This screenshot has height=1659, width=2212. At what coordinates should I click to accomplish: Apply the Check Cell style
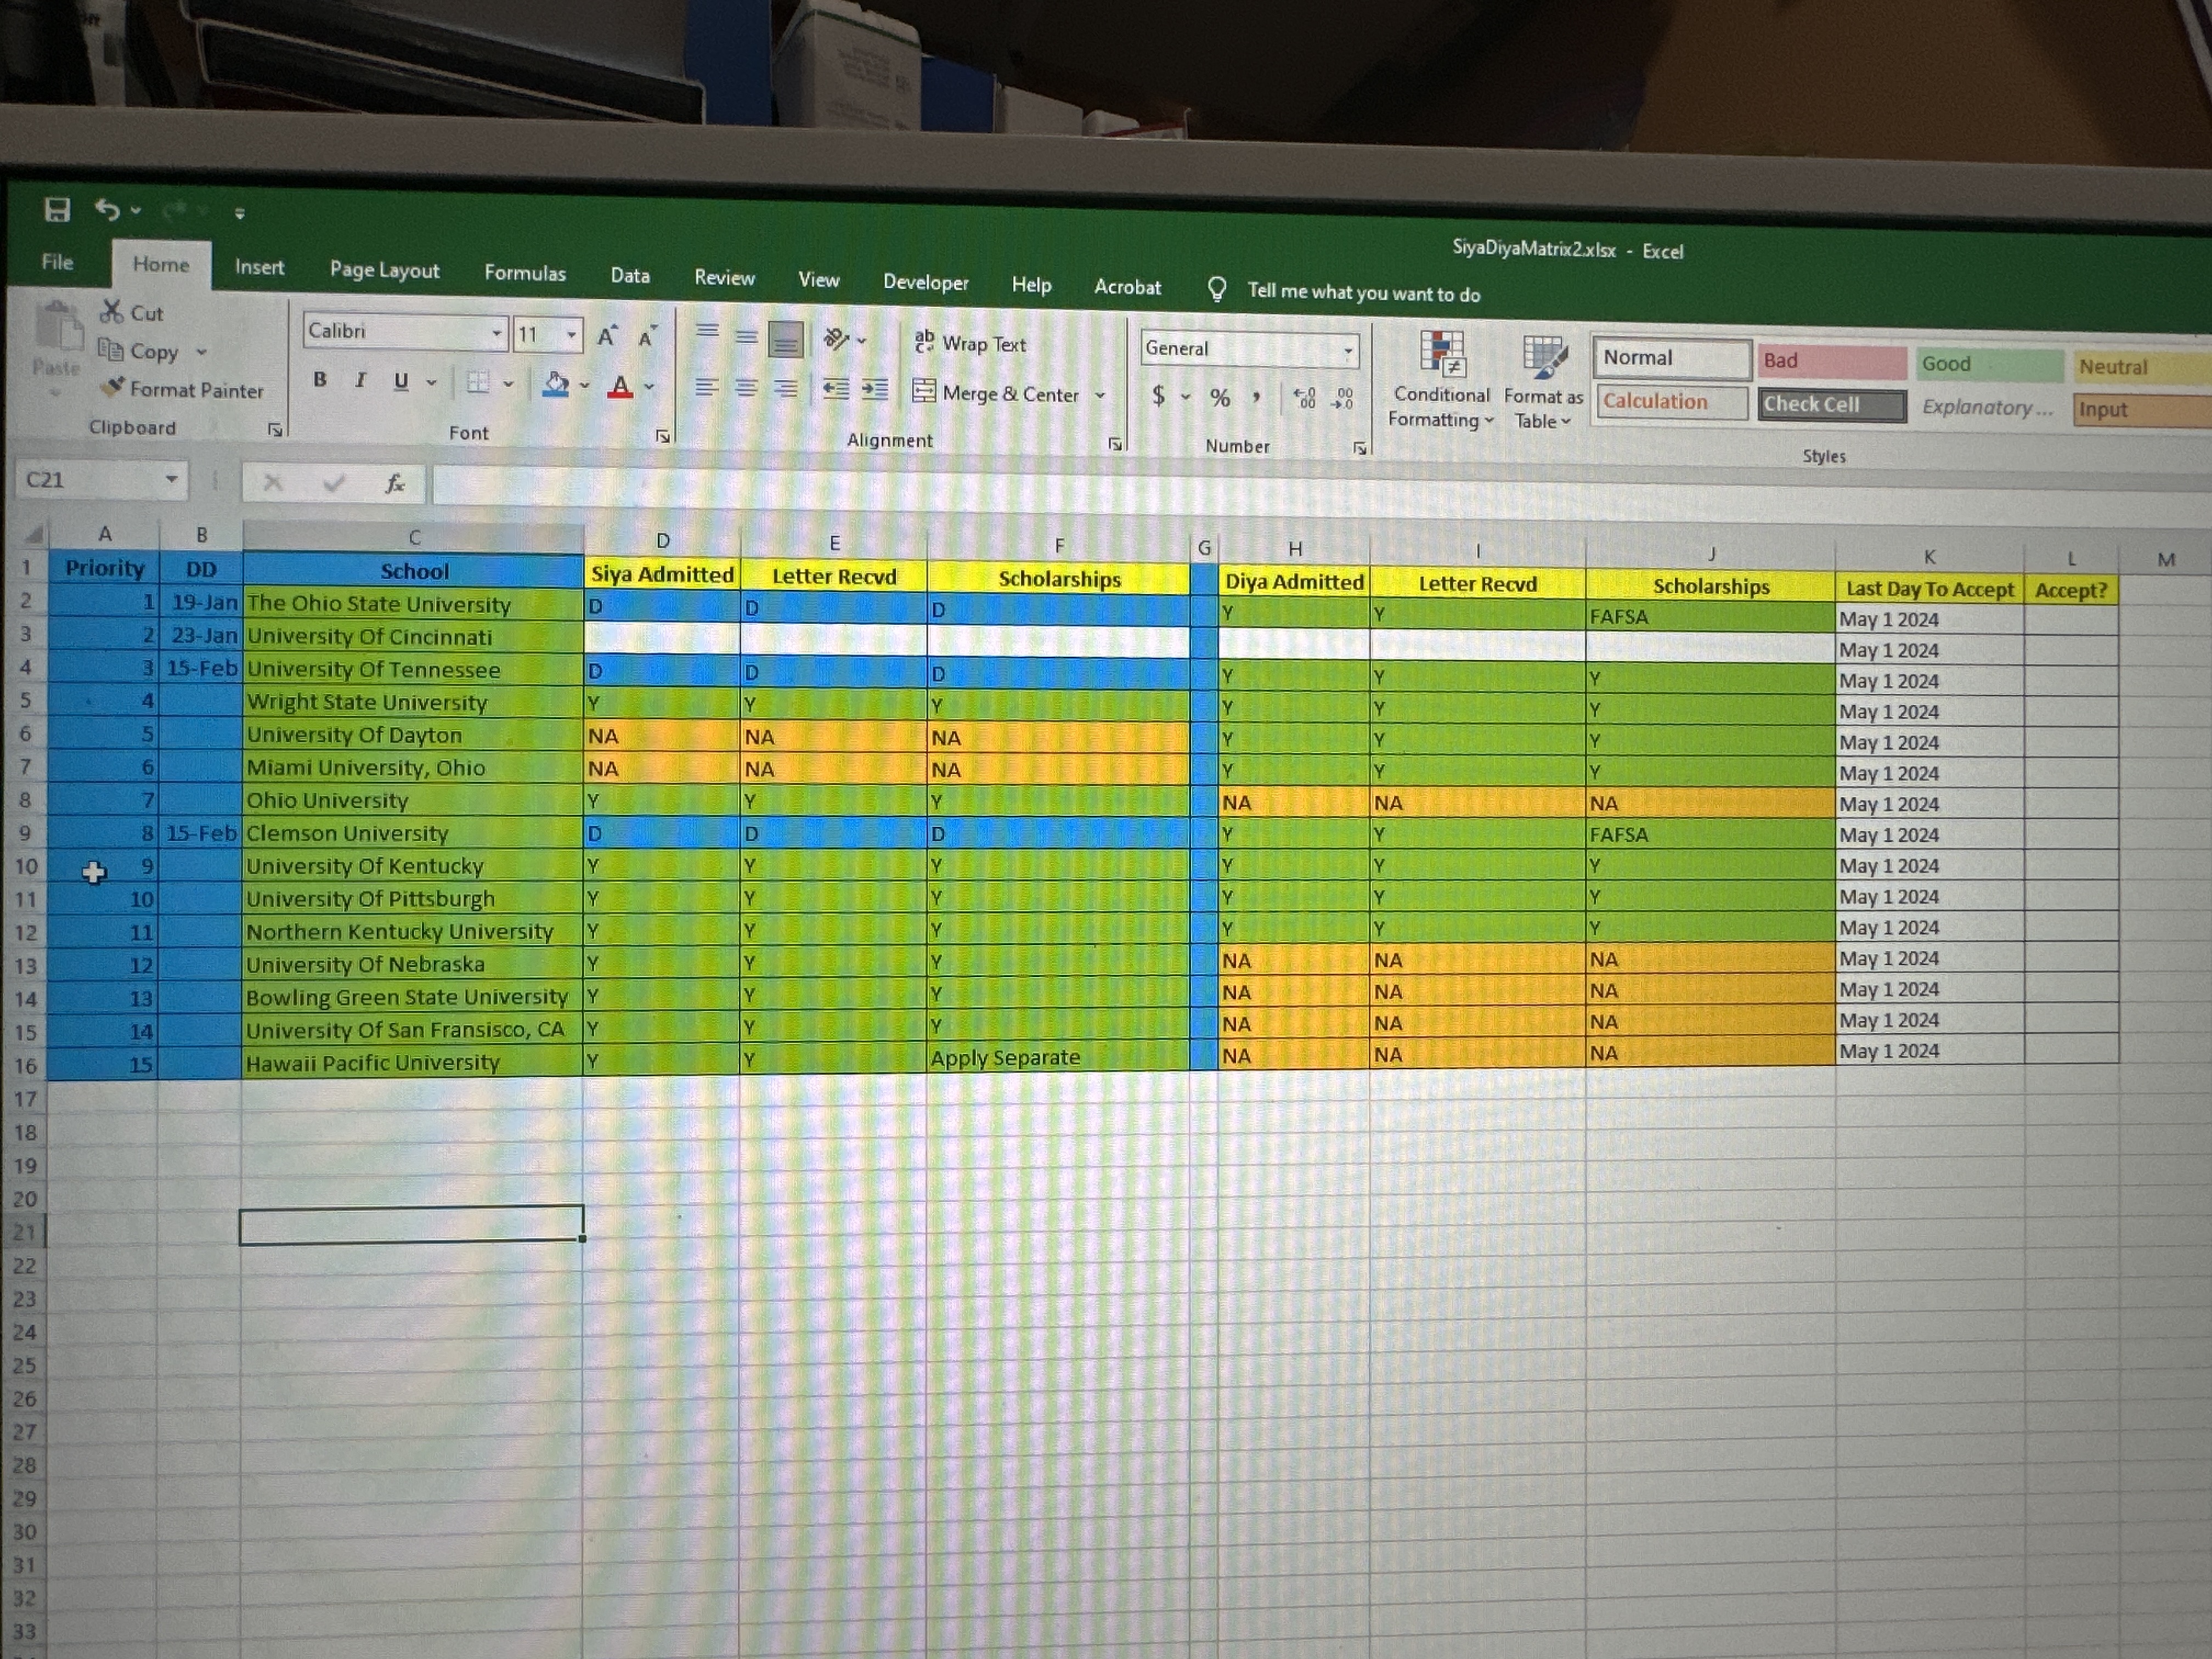[1832, 405]
